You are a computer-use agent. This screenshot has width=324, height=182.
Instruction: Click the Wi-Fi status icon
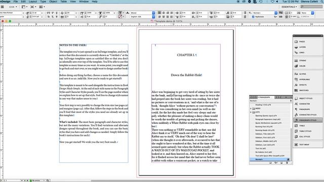coord(272,2)
